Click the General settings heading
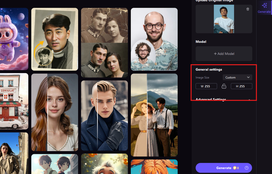The width and height of the screenshot is (272, 174). [209, 70]
